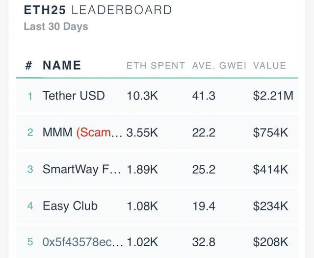Click the # rank column header
Image resolution: width=314 pixels, height=258 pixels.
tap(28, 66)
